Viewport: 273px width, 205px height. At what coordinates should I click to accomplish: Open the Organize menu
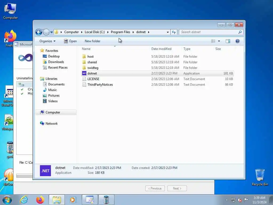(x=47, y=41)
